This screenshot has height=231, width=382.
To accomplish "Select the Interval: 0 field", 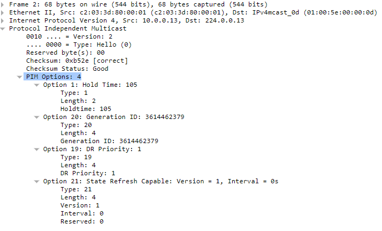I will (x=82, y=214).
